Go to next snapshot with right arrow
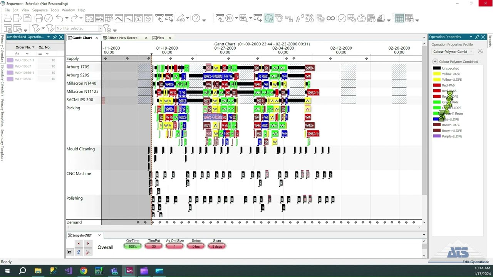Viewport: 493px width, 277px height. 88,243
